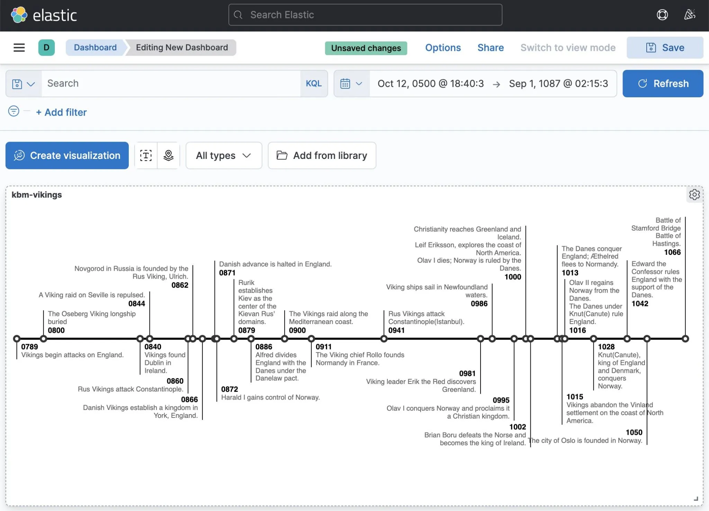Click the 1066 Battle of Hastings timeline marker
The image size is (709, 511).
point(685,338)
